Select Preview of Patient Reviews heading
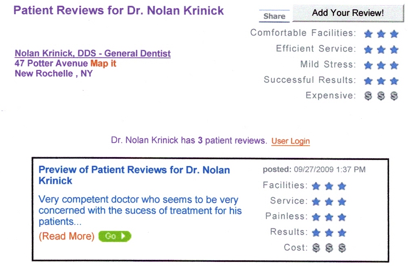408x266 pixels. tap(134, 175)
